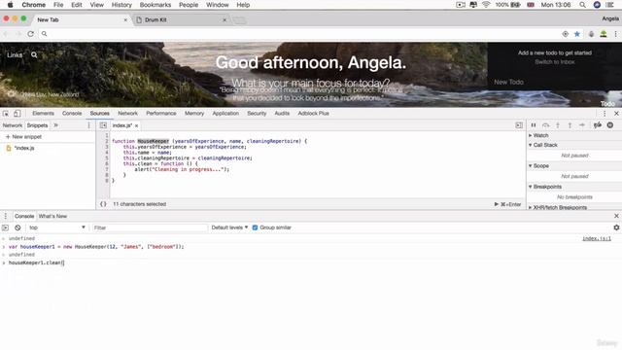
Task: Deactivate breakpoints icon
Action: 598,125
